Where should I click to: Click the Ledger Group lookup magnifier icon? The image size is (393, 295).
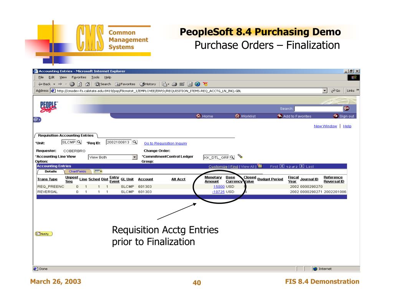coord(232,157)
